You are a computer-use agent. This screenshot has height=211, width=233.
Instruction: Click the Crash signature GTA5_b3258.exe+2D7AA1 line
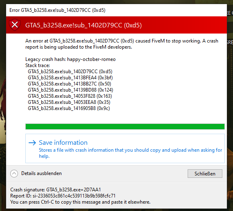click(x=56, y=190)
